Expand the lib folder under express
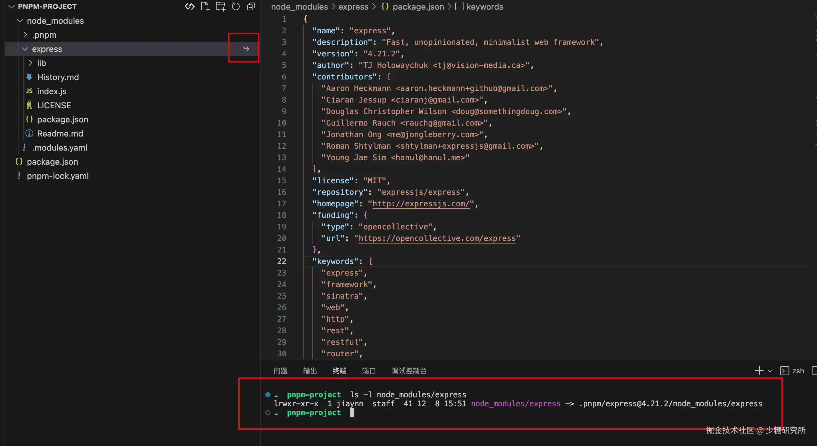 30,63
